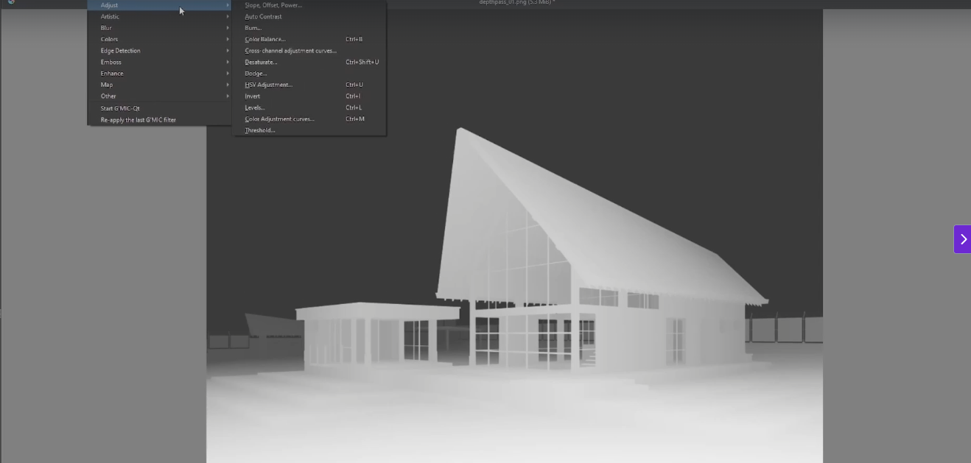Open the Color Balance dialog
This screenshot has height=463, width=971.
(x=264, y=40)
